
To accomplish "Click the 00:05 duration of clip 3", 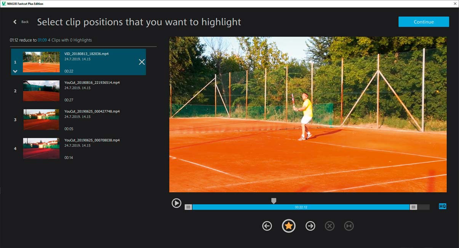I will (69, 129).
